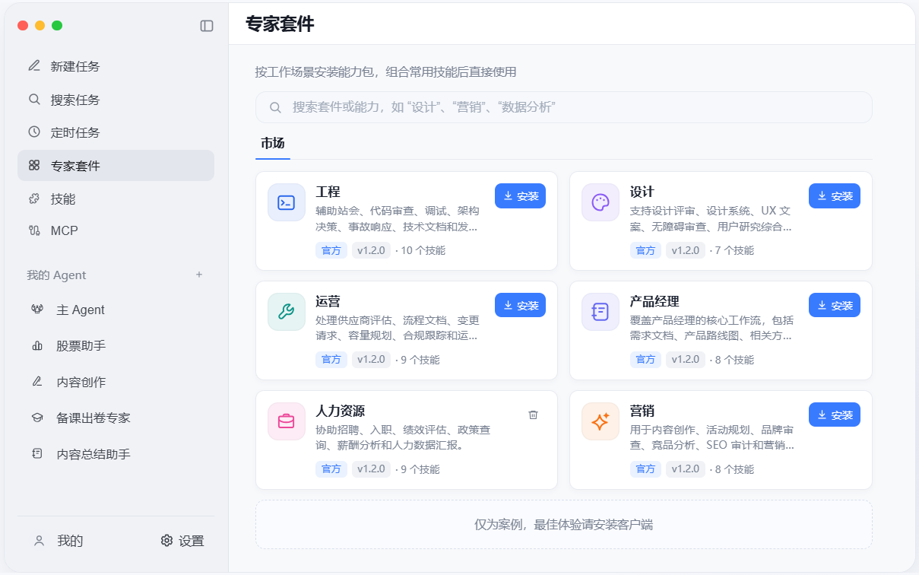The height and width of the screenshot is (575, 919).
Task: Select 备课出卷专家 agent label
Action: [93, 418]
